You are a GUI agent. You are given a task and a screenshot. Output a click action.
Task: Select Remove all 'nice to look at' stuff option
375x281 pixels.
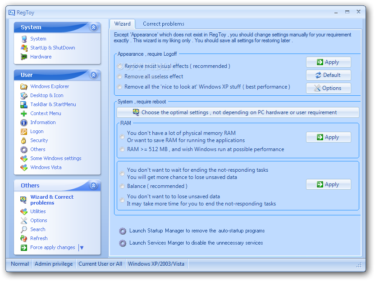(x=119, y=87)
